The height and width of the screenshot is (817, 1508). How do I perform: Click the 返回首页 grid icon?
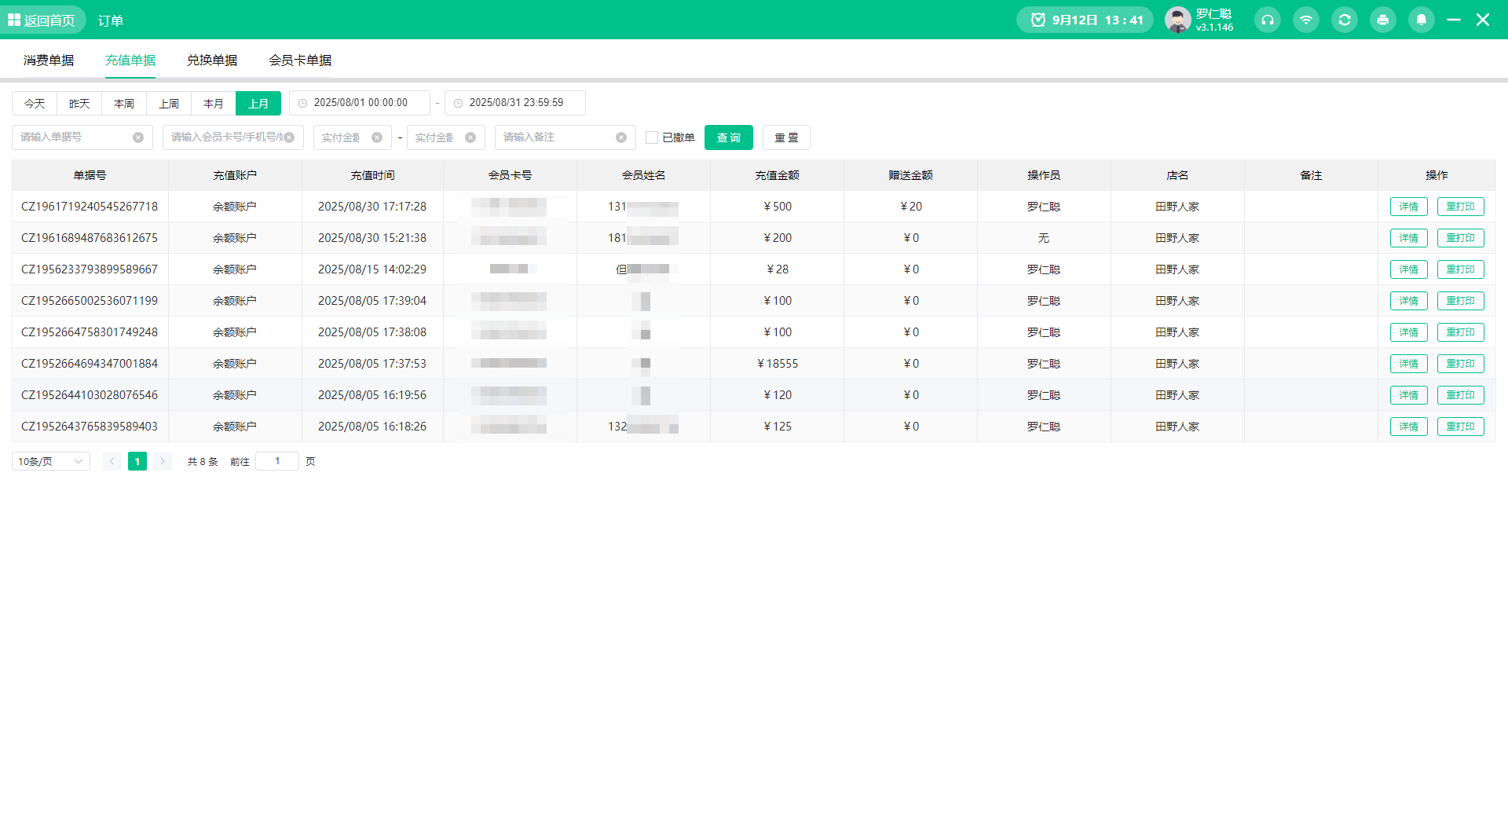(x=14, y=20)
